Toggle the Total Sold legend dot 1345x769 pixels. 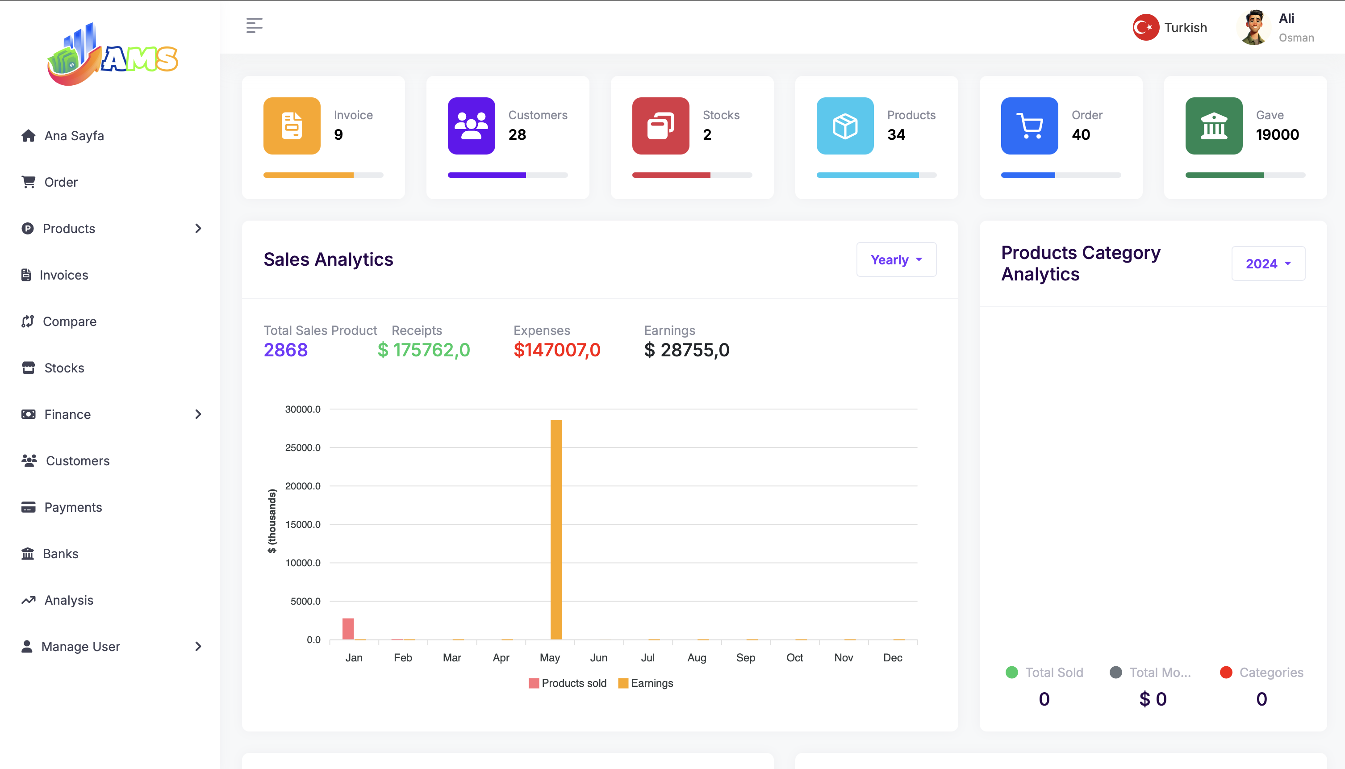(x=1012, y=673)
